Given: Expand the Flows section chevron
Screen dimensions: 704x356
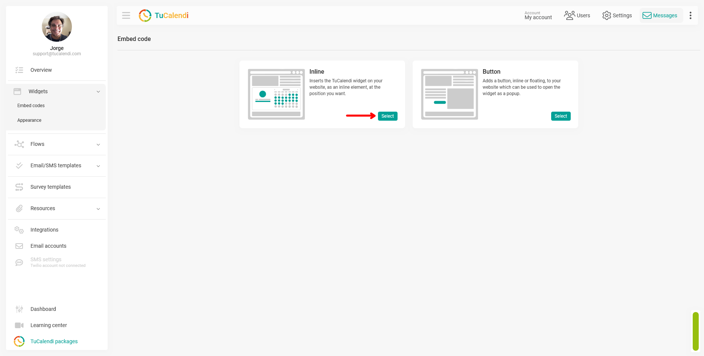Looking at the screenshot, I should tap(98, 144).
